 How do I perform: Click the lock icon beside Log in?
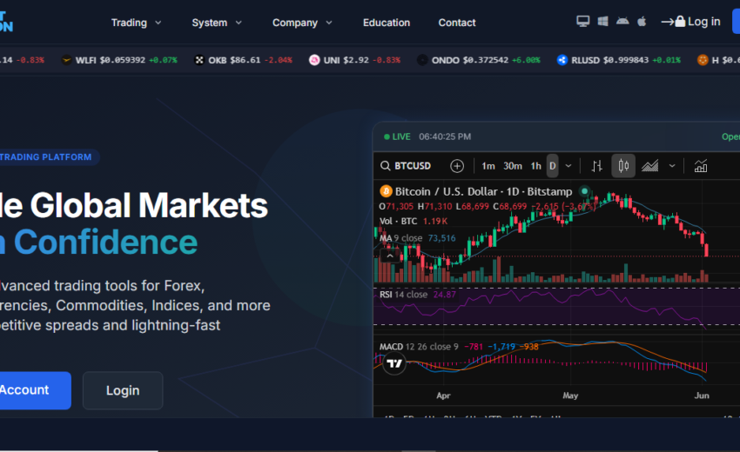pos(680,21)
